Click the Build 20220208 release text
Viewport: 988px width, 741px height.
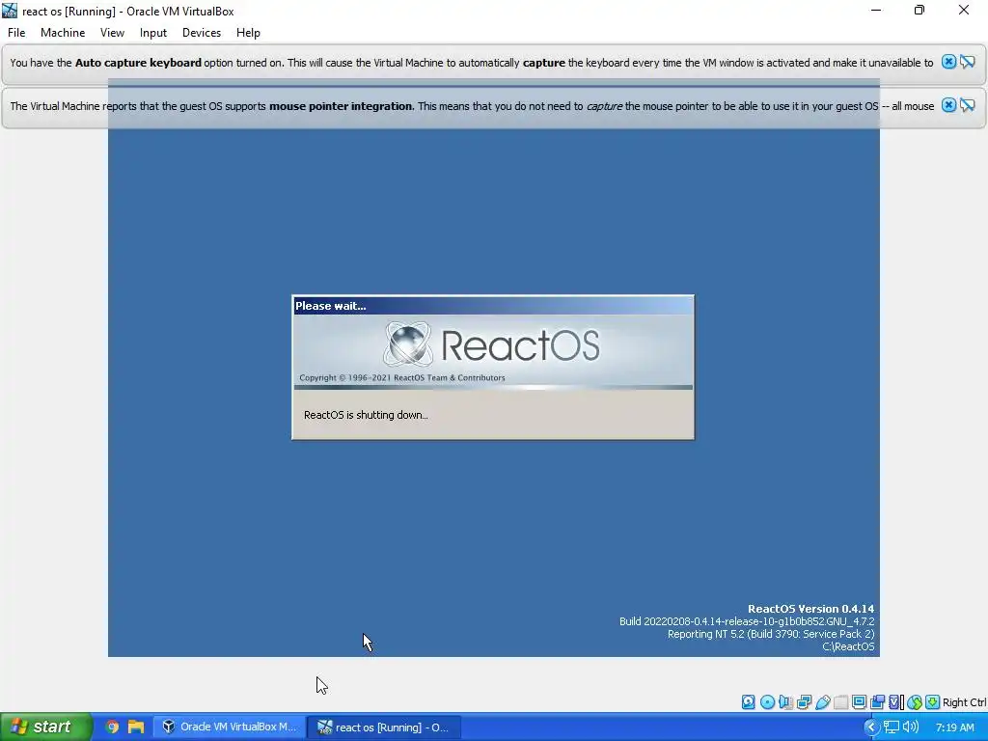747,621
